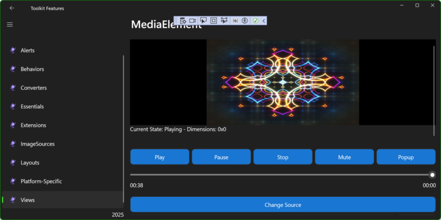Click the Toolkit Features window title
Viewport: 441px width, 220px height.
coord(47,8)
